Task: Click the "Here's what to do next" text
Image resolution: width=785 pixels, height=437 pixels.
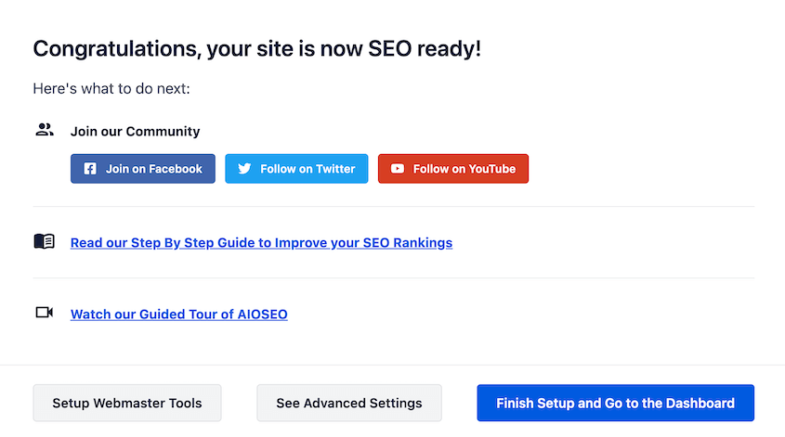Action: (111, 88)
